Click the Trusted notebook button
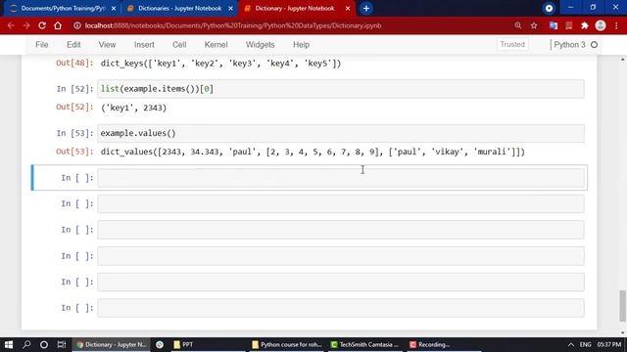Image resolution: width=627 pixels, height=352 pixels. pyautogui.click(x=512, y=45)
